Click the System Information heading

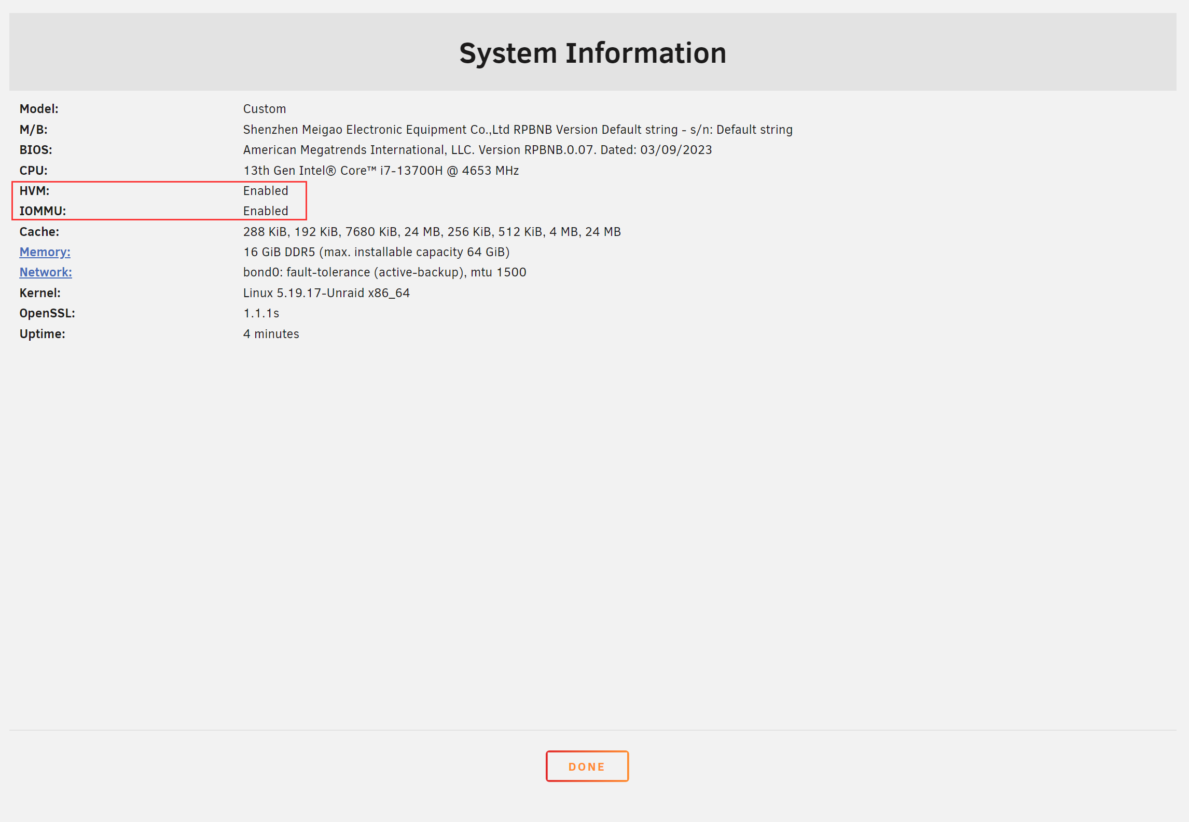[592, 53]
